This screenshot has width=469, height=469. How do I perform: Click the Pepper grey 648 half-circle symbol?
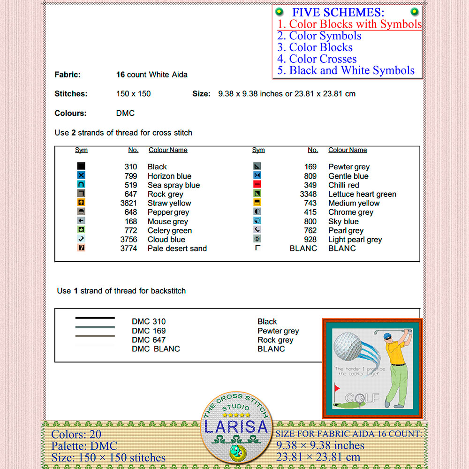point(81,212)
